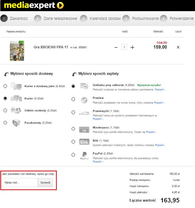Select the Kurier (0,00zł) radio option
The image size is (195, 208).
(5, 99)
